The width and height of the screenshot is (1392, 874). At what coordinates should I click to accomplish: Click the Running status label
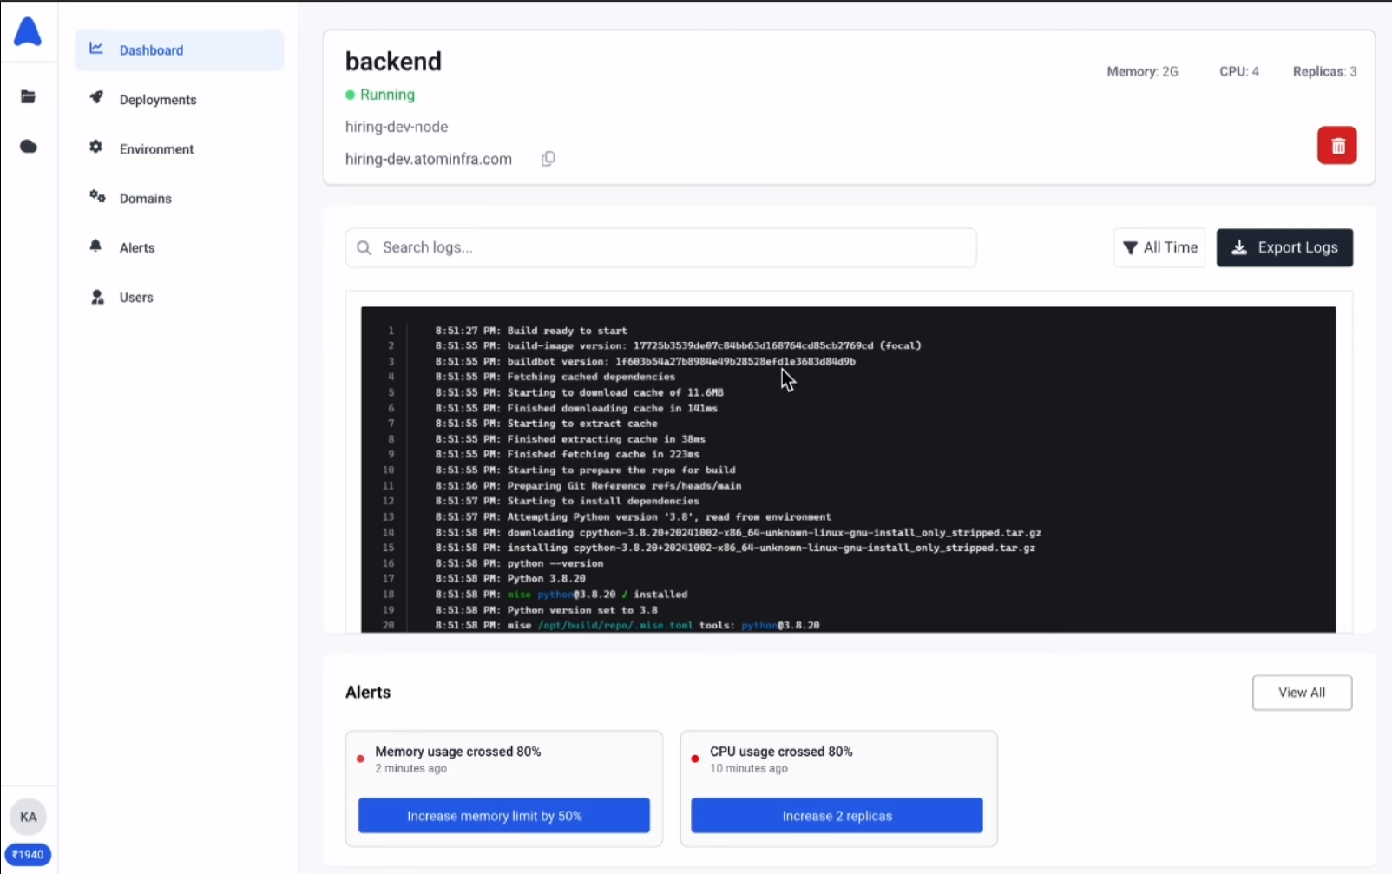pos(387,95)
